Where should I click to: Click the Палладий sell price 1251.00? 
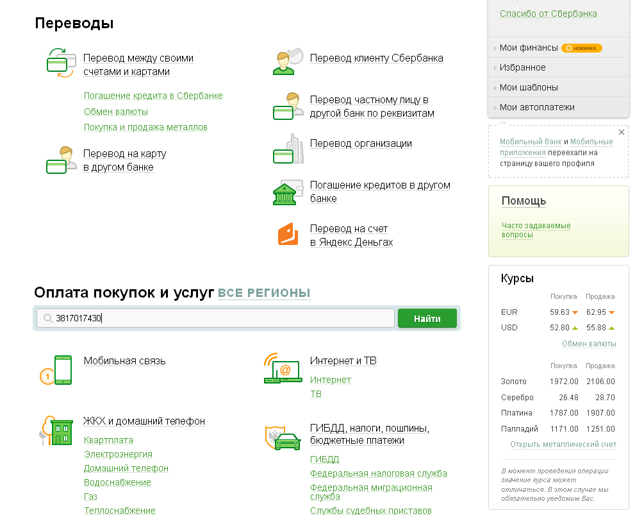(x=600, y=429)
